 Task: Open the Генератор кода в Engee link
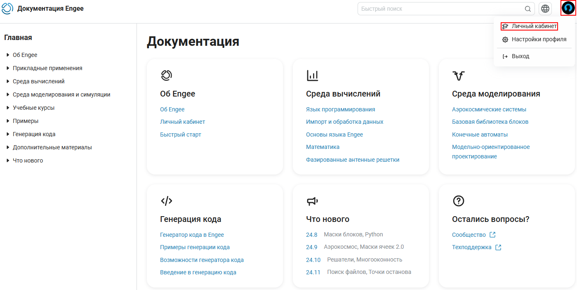click(192, 235)
